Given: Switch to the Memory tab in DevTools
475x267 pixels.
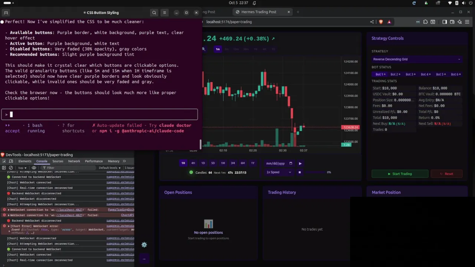Looking at the screenshot, I should pos(114,161).
